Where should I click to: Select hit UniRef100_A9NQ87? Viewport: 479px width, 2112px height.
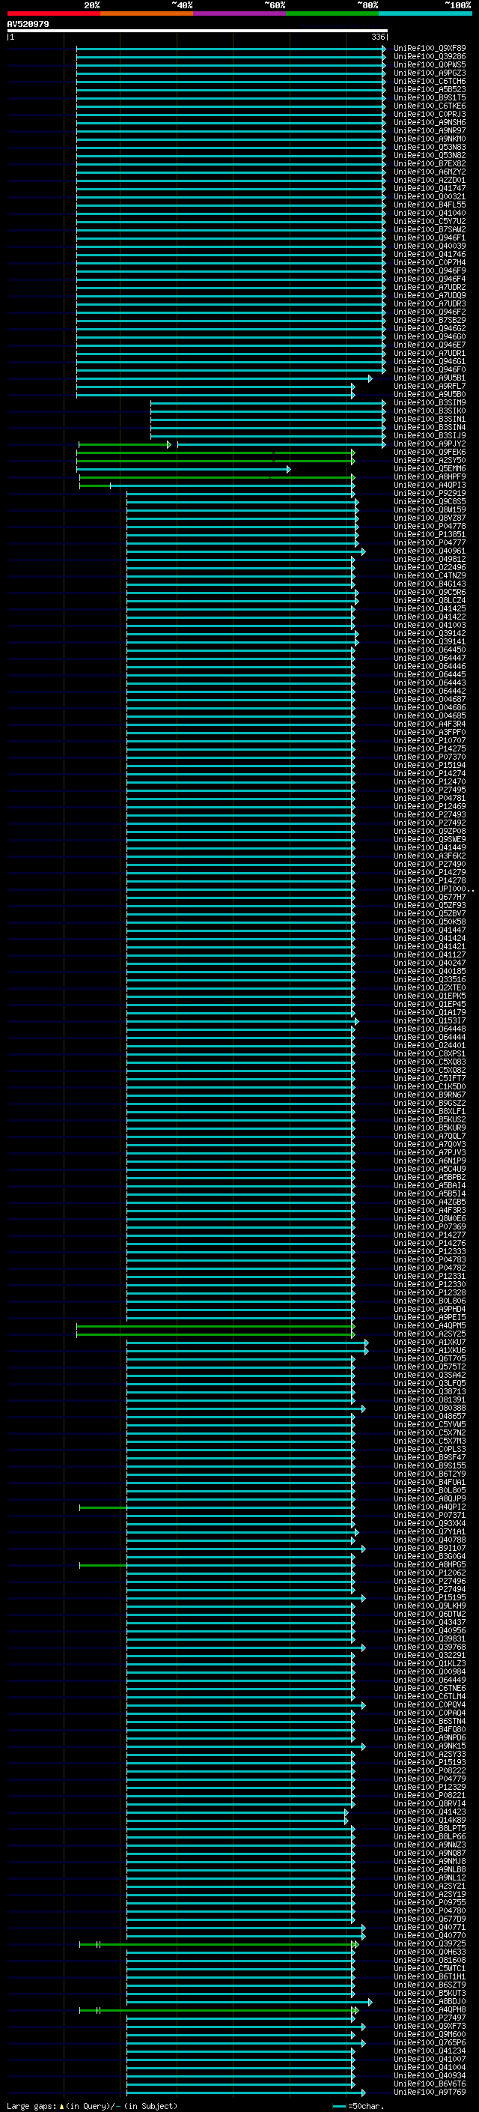pyautogui.click(x=430, y=1853)
